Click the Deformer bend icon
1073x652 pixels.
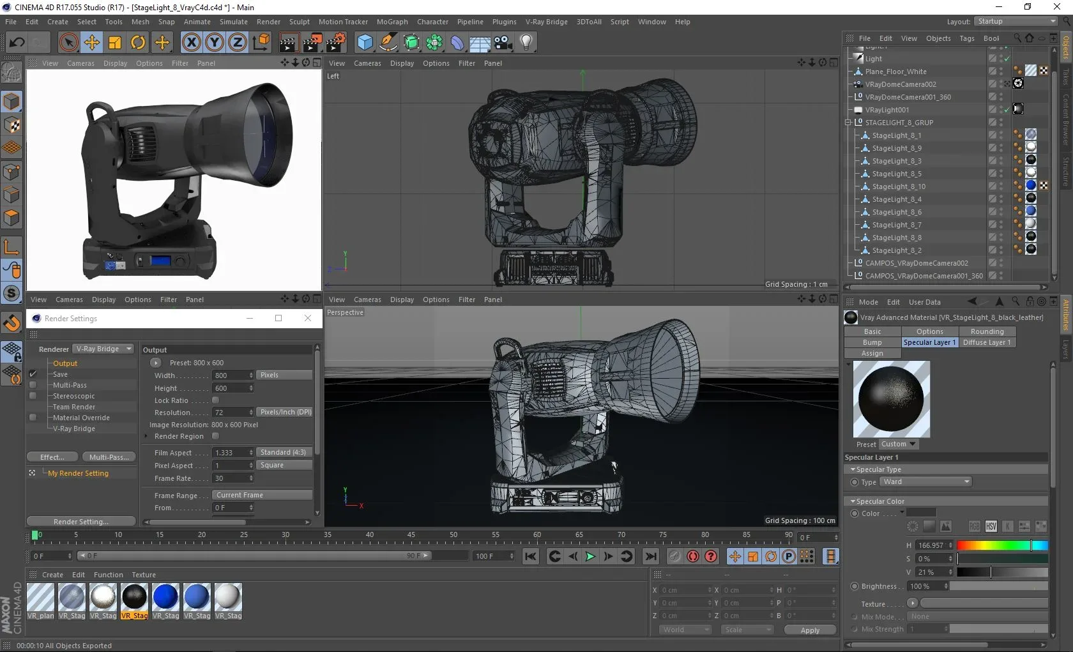[x=457, y=43]
